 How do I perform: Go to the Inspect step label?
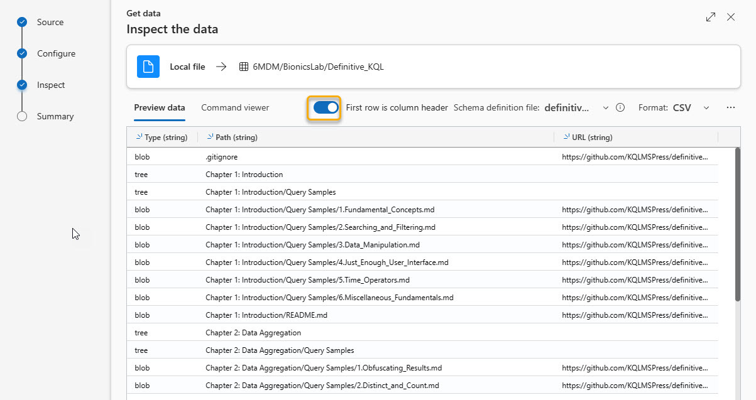click(x=51, y=85)
